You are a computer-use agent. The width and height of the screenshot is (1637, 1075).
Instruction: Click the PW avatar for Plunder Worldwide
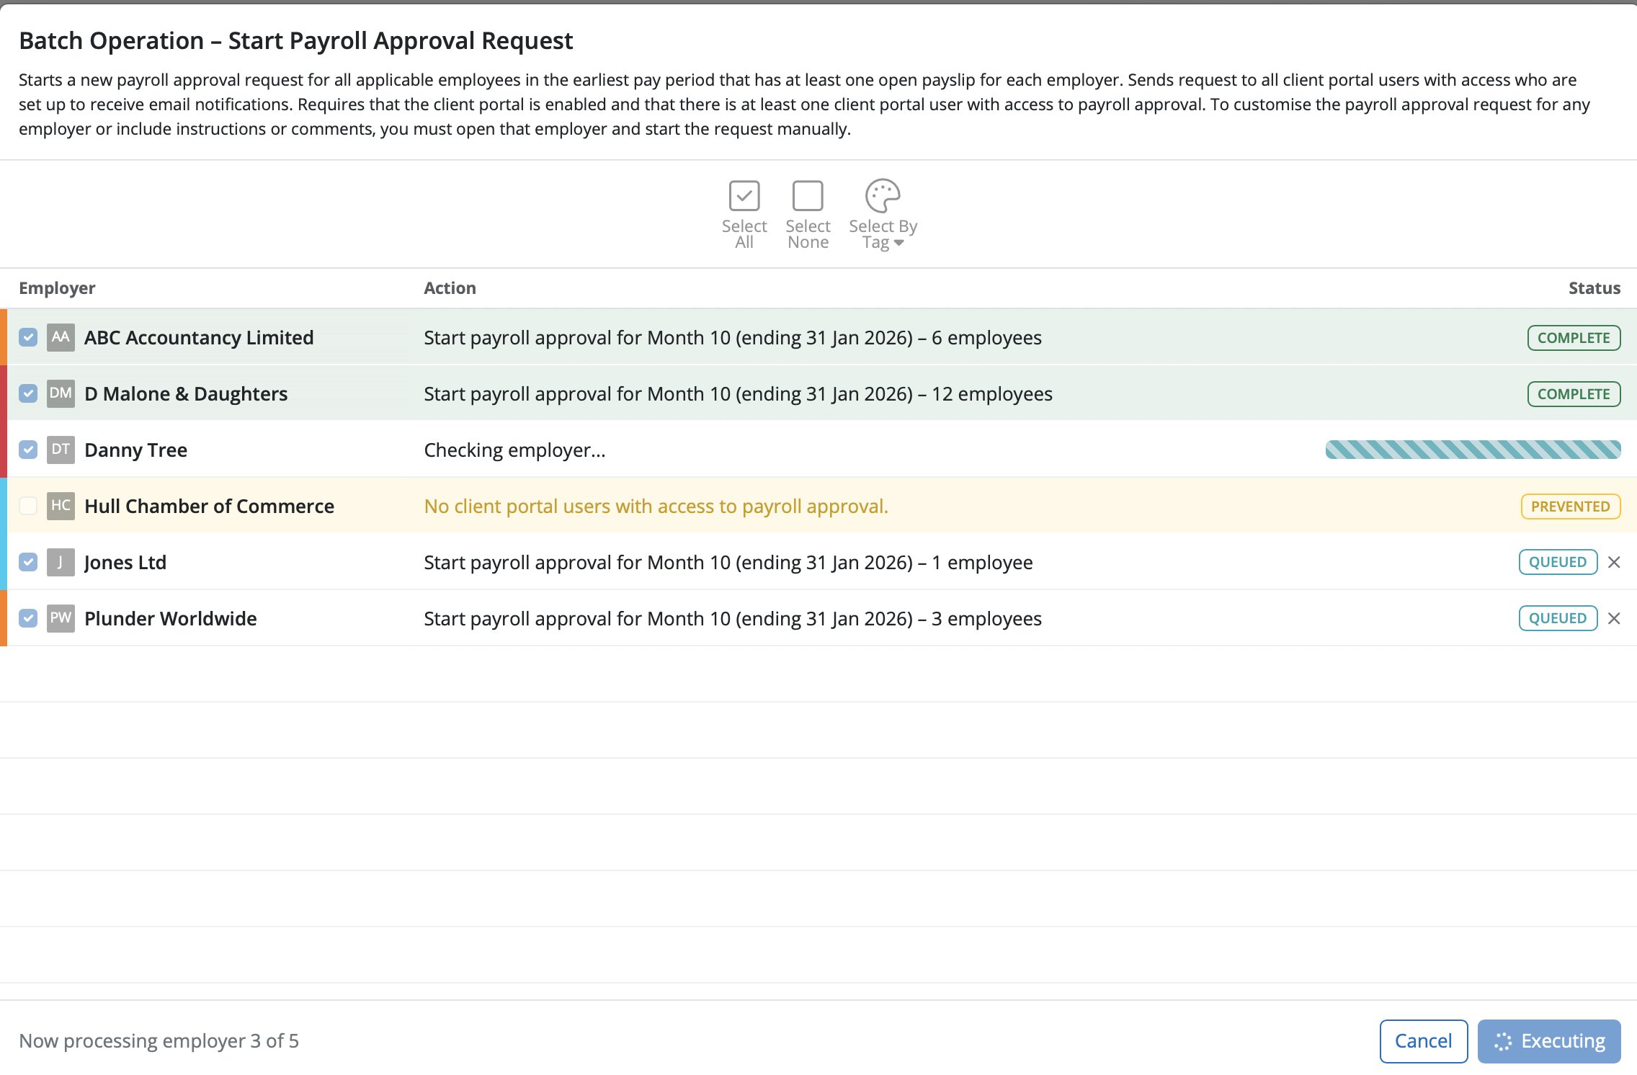tap(61, 618)
